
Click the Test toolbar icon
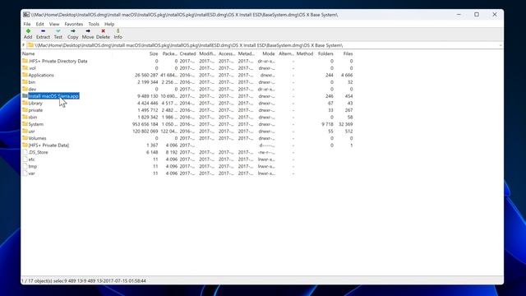click(x=58, y=31)
